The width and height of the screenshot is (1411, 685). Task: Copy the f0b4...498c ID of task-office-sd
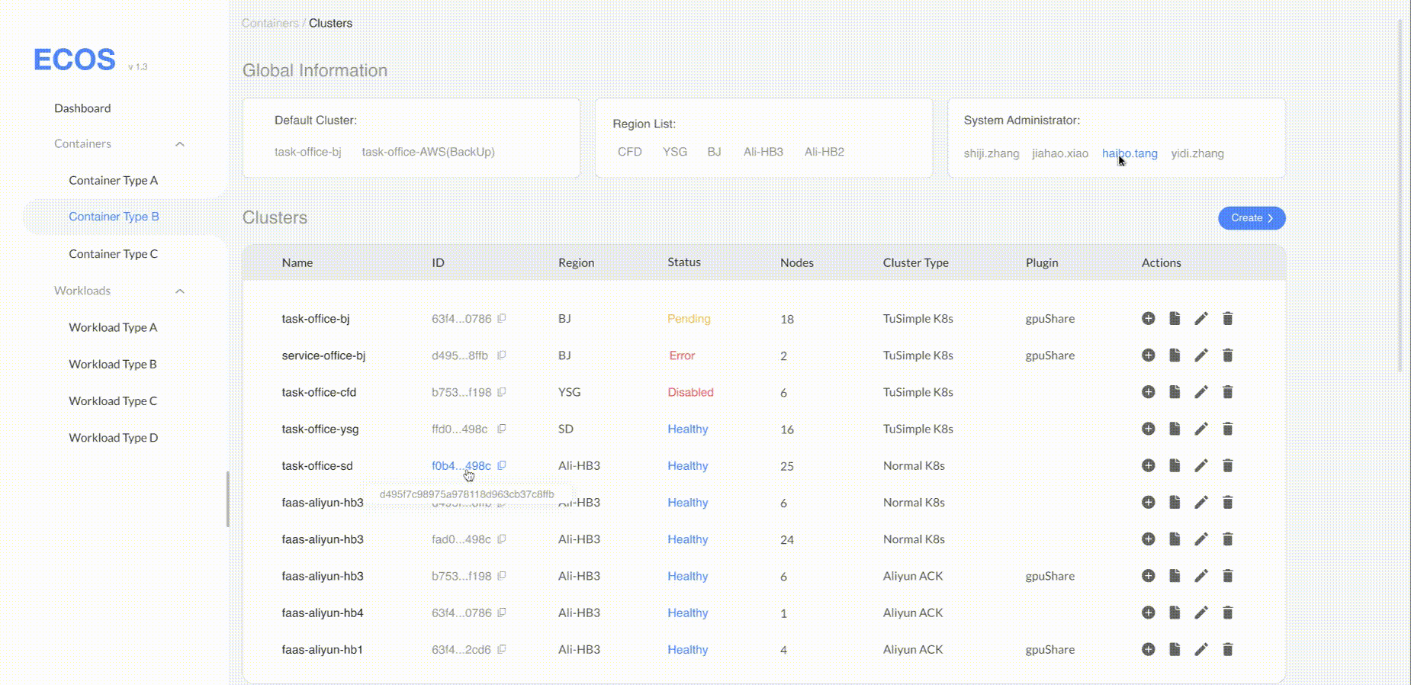click(501, 465)
